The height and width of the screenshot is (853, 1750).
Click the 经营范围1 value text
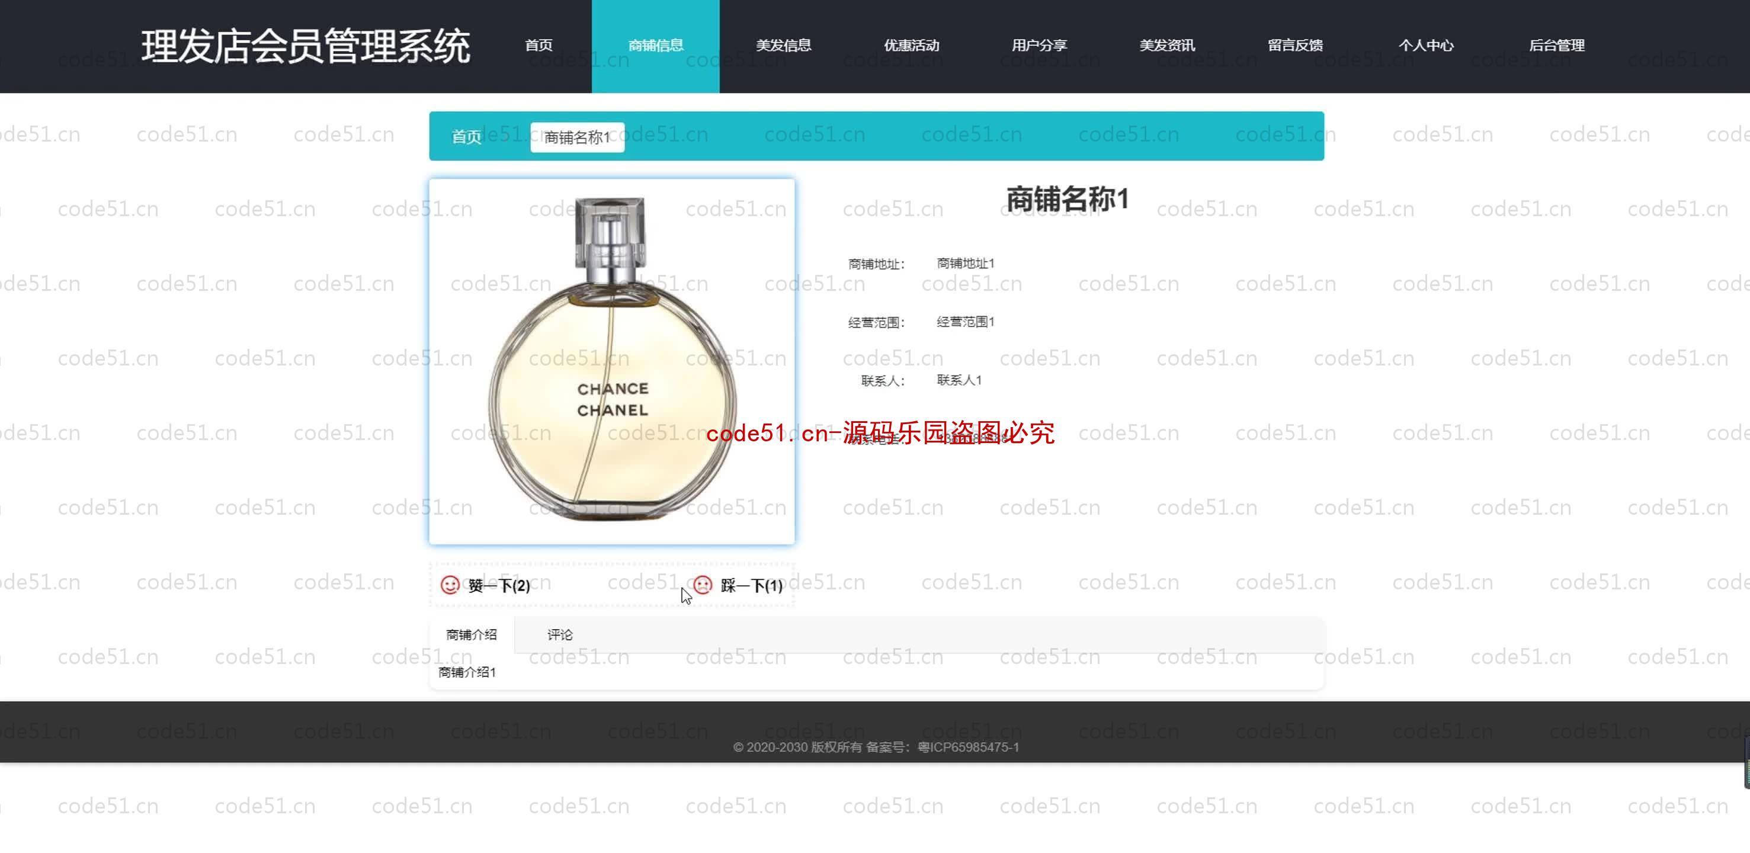[x=966, y=322]
